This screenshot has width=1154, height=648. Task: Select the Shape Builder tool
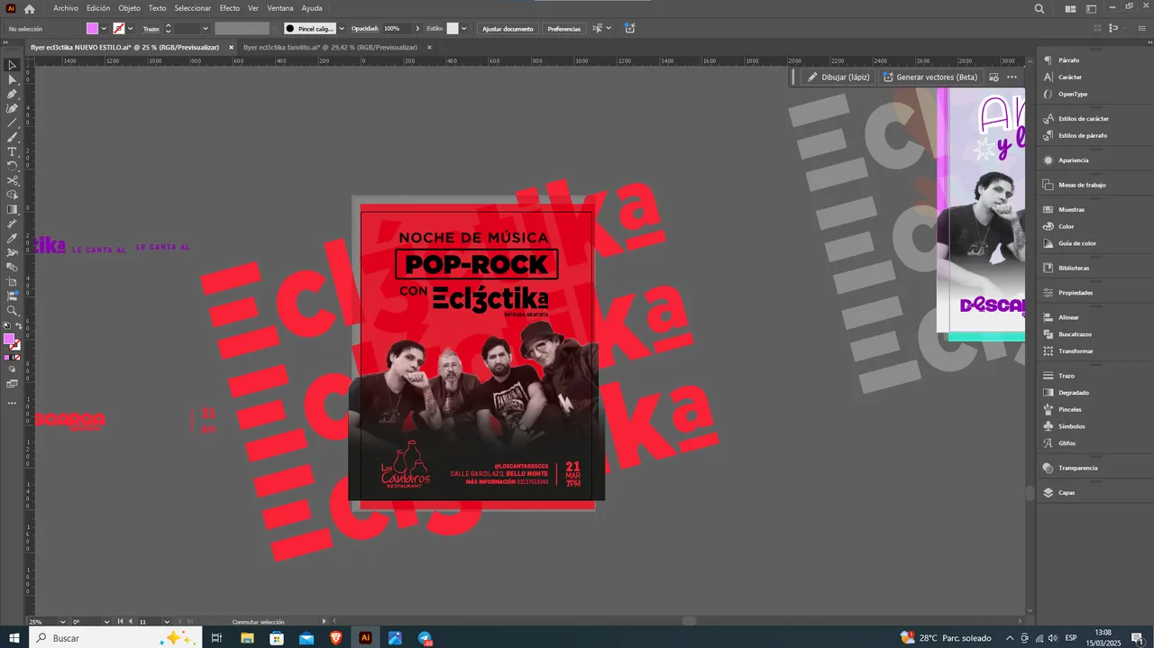(x=12, y=195)
